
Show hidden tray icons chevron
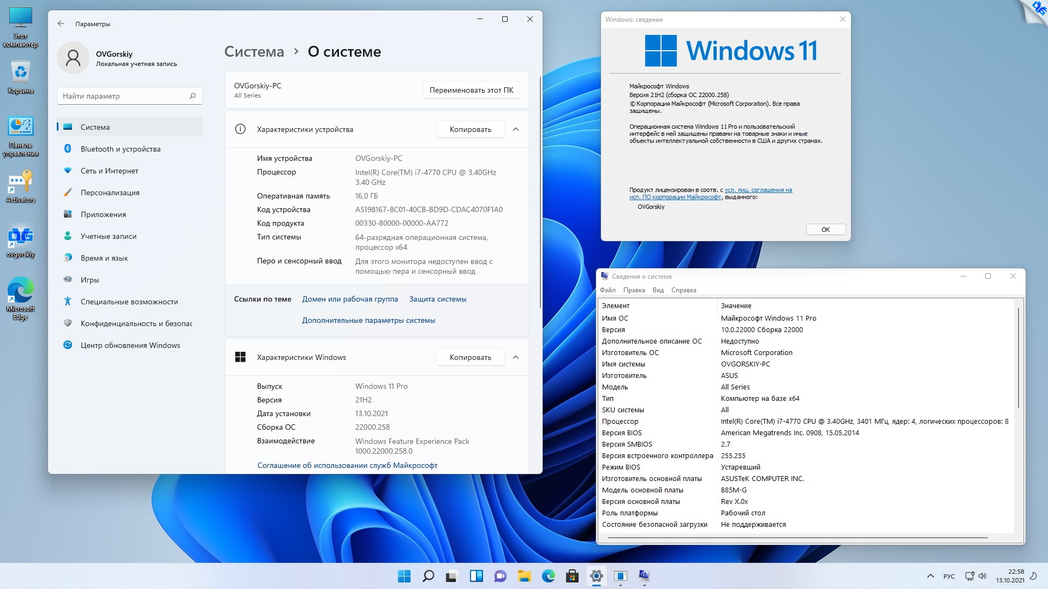click(x=930, y=576)
